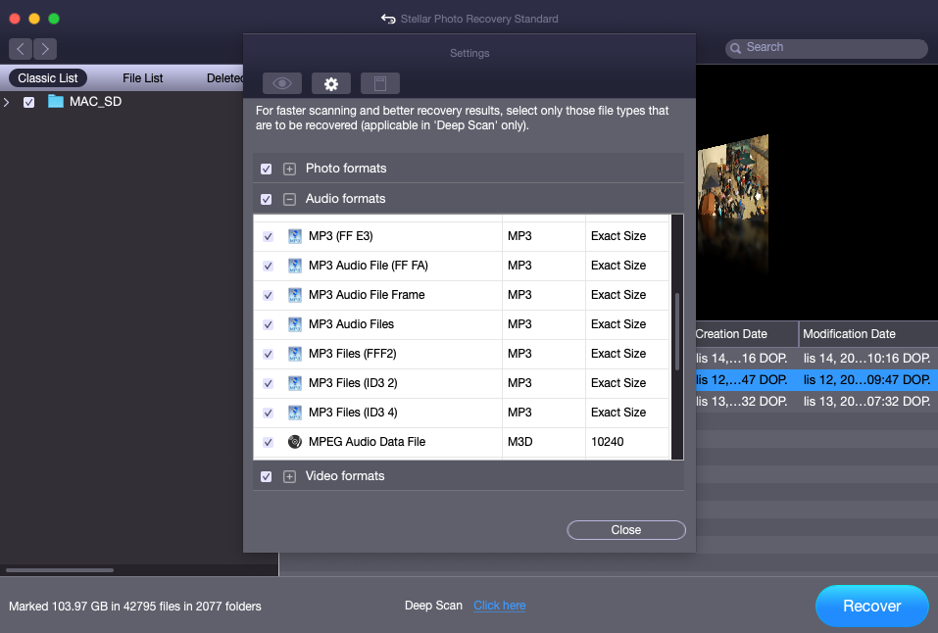Toggle the MAC_SD folder checkbox
938x633 pixels.
29,102
